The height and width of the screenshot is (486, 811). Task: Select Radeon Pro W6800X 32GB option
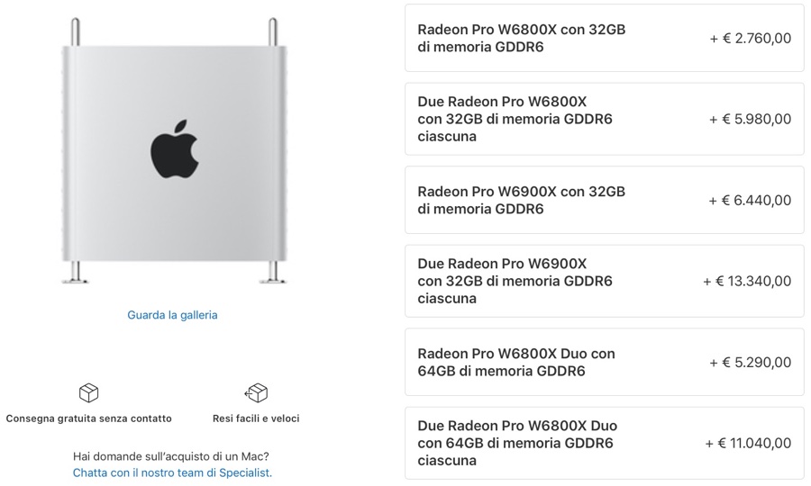[x=604, y=38]
